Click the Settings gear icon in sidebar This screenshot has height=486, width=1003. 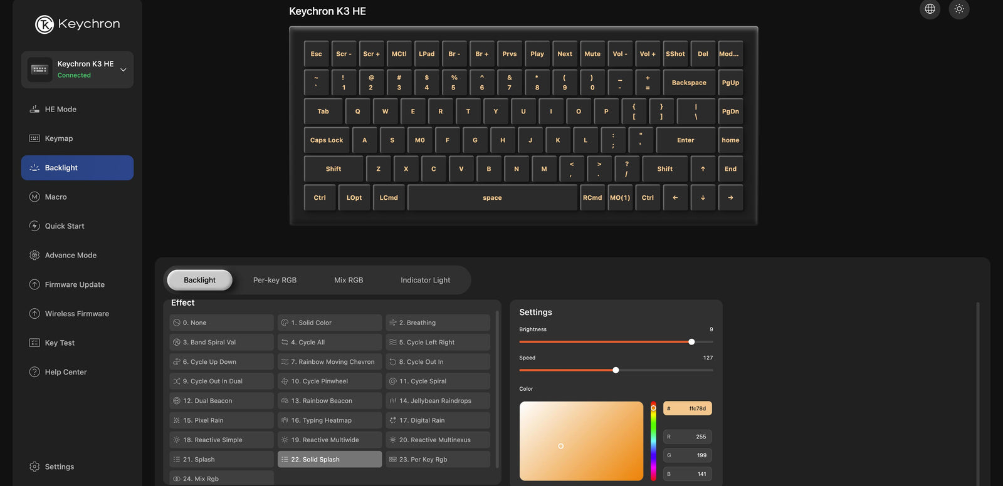[x=34, y=467]
